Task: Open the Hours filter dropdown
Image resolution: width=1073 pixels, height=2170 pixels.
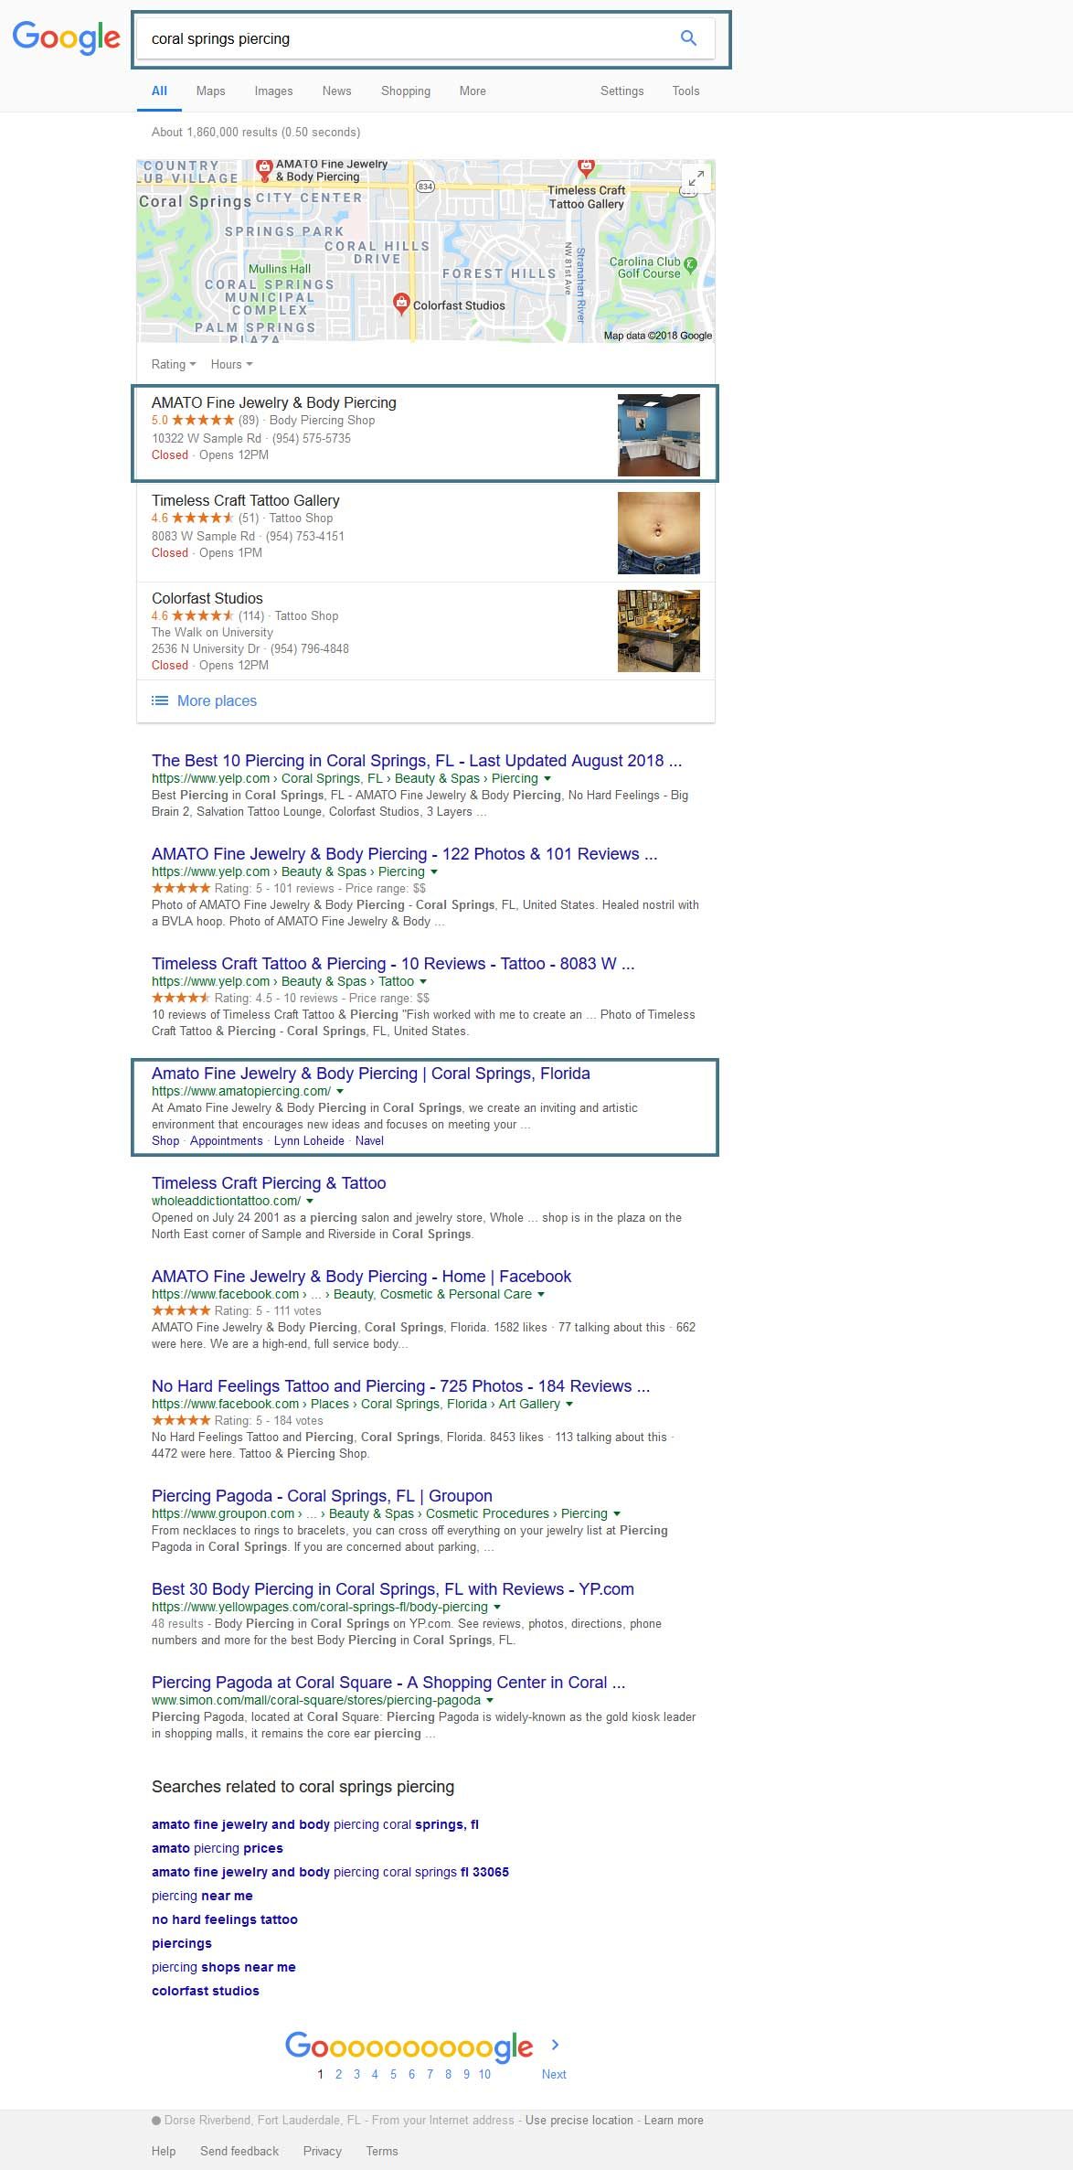Action: (x=231, y=364)
